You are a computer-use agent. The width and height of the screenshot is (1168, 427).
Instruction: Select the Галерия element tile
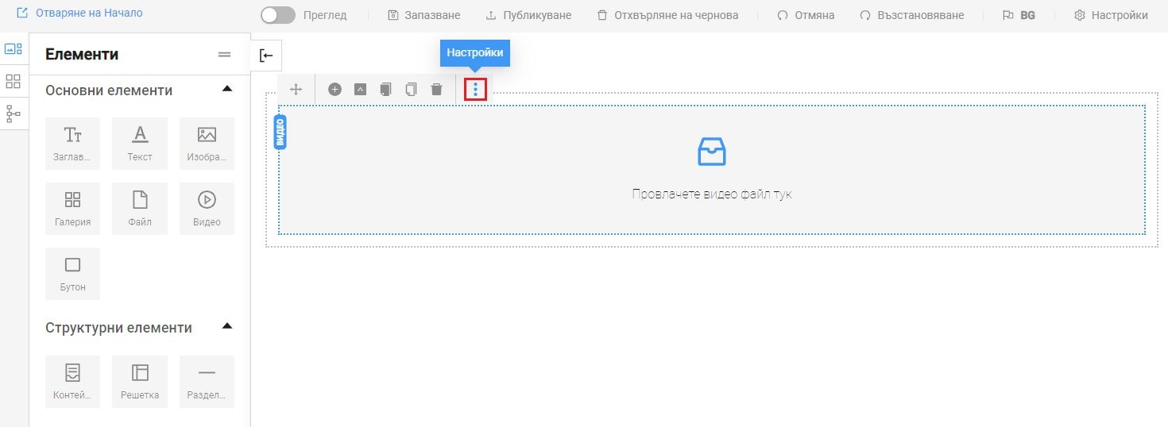click(72, 208)
